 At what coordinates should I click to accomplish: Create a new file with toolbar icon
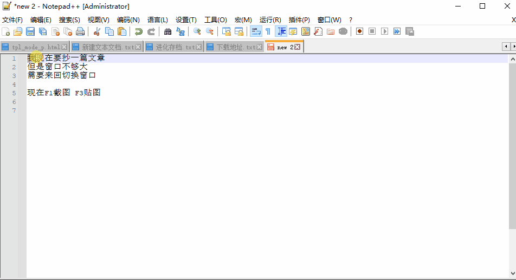click(x=5, y=31)
